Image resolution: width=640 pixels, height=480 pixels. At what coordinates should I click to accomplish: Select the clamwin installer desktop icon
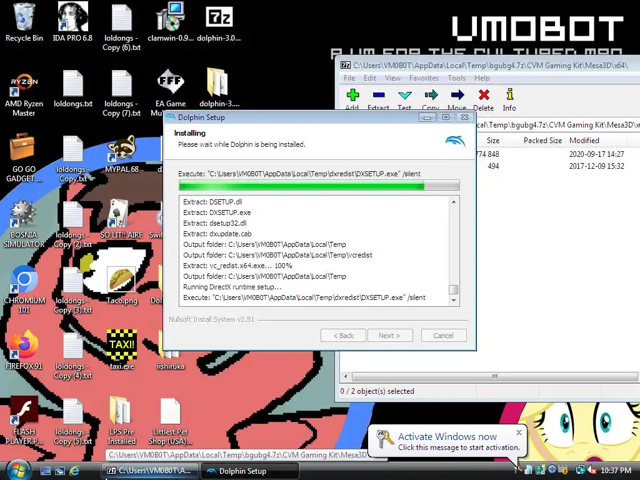[170, 22]
